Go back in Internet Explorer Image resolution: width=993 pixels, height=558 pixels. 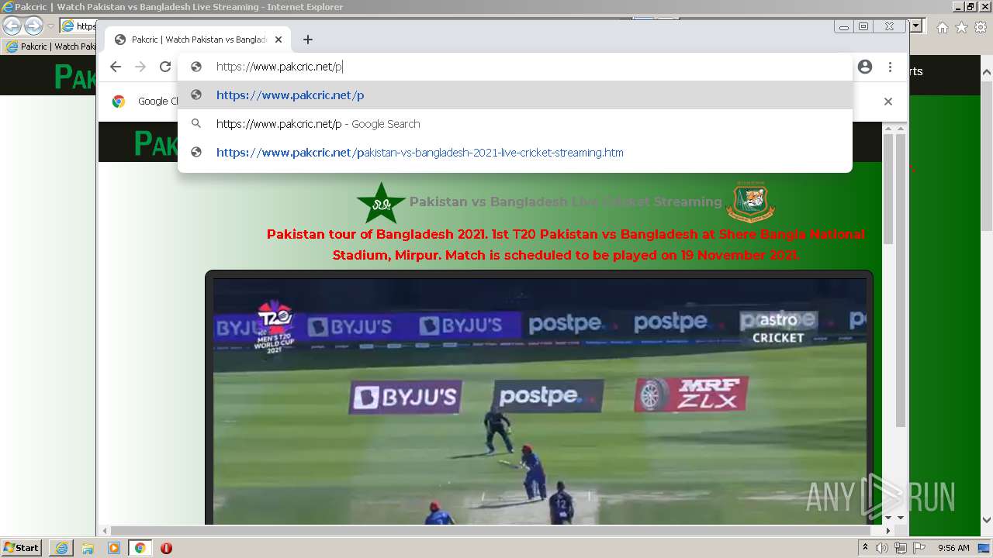12,26
